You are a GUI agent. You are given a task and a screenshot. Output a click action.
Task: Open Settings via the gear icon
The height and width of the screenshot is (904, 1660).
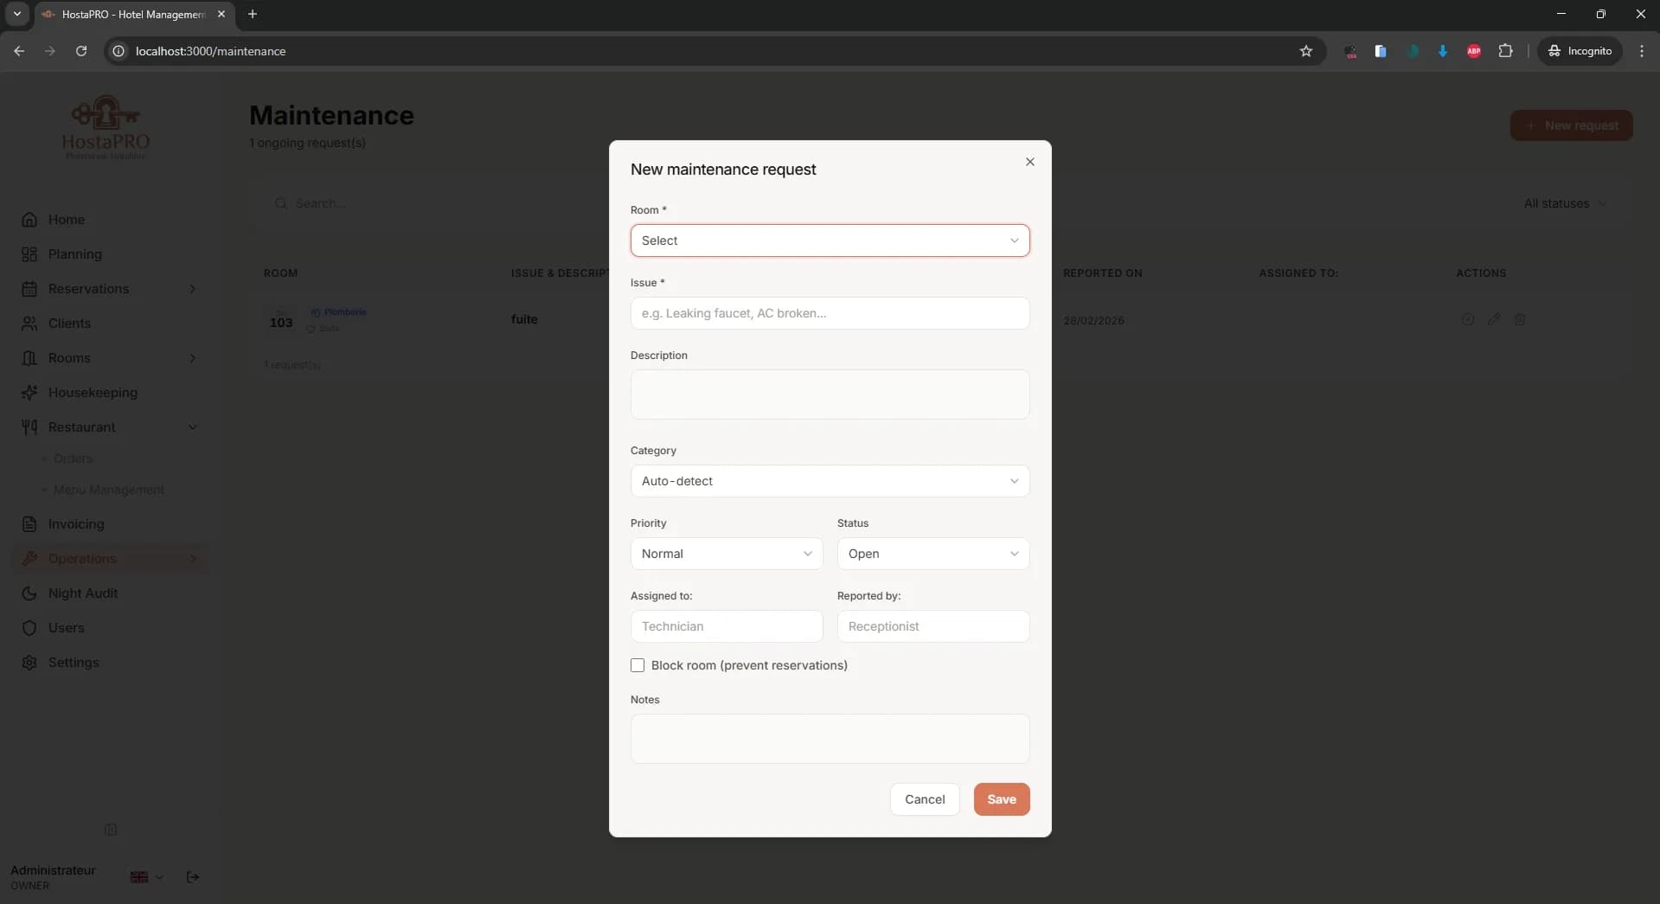29,663
